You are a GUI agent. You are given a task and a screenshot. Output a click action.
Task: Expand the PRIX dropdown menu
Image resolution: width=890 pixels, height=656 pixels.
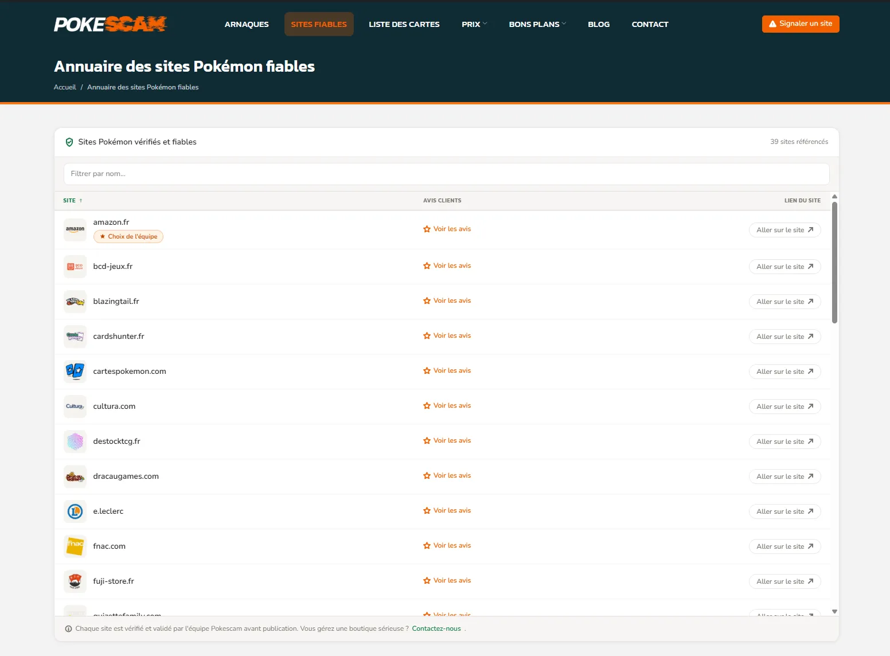point(474,24)
